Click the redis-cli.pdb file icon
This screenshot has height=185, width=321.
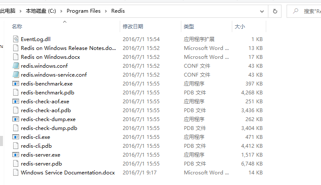click(16, 146)
